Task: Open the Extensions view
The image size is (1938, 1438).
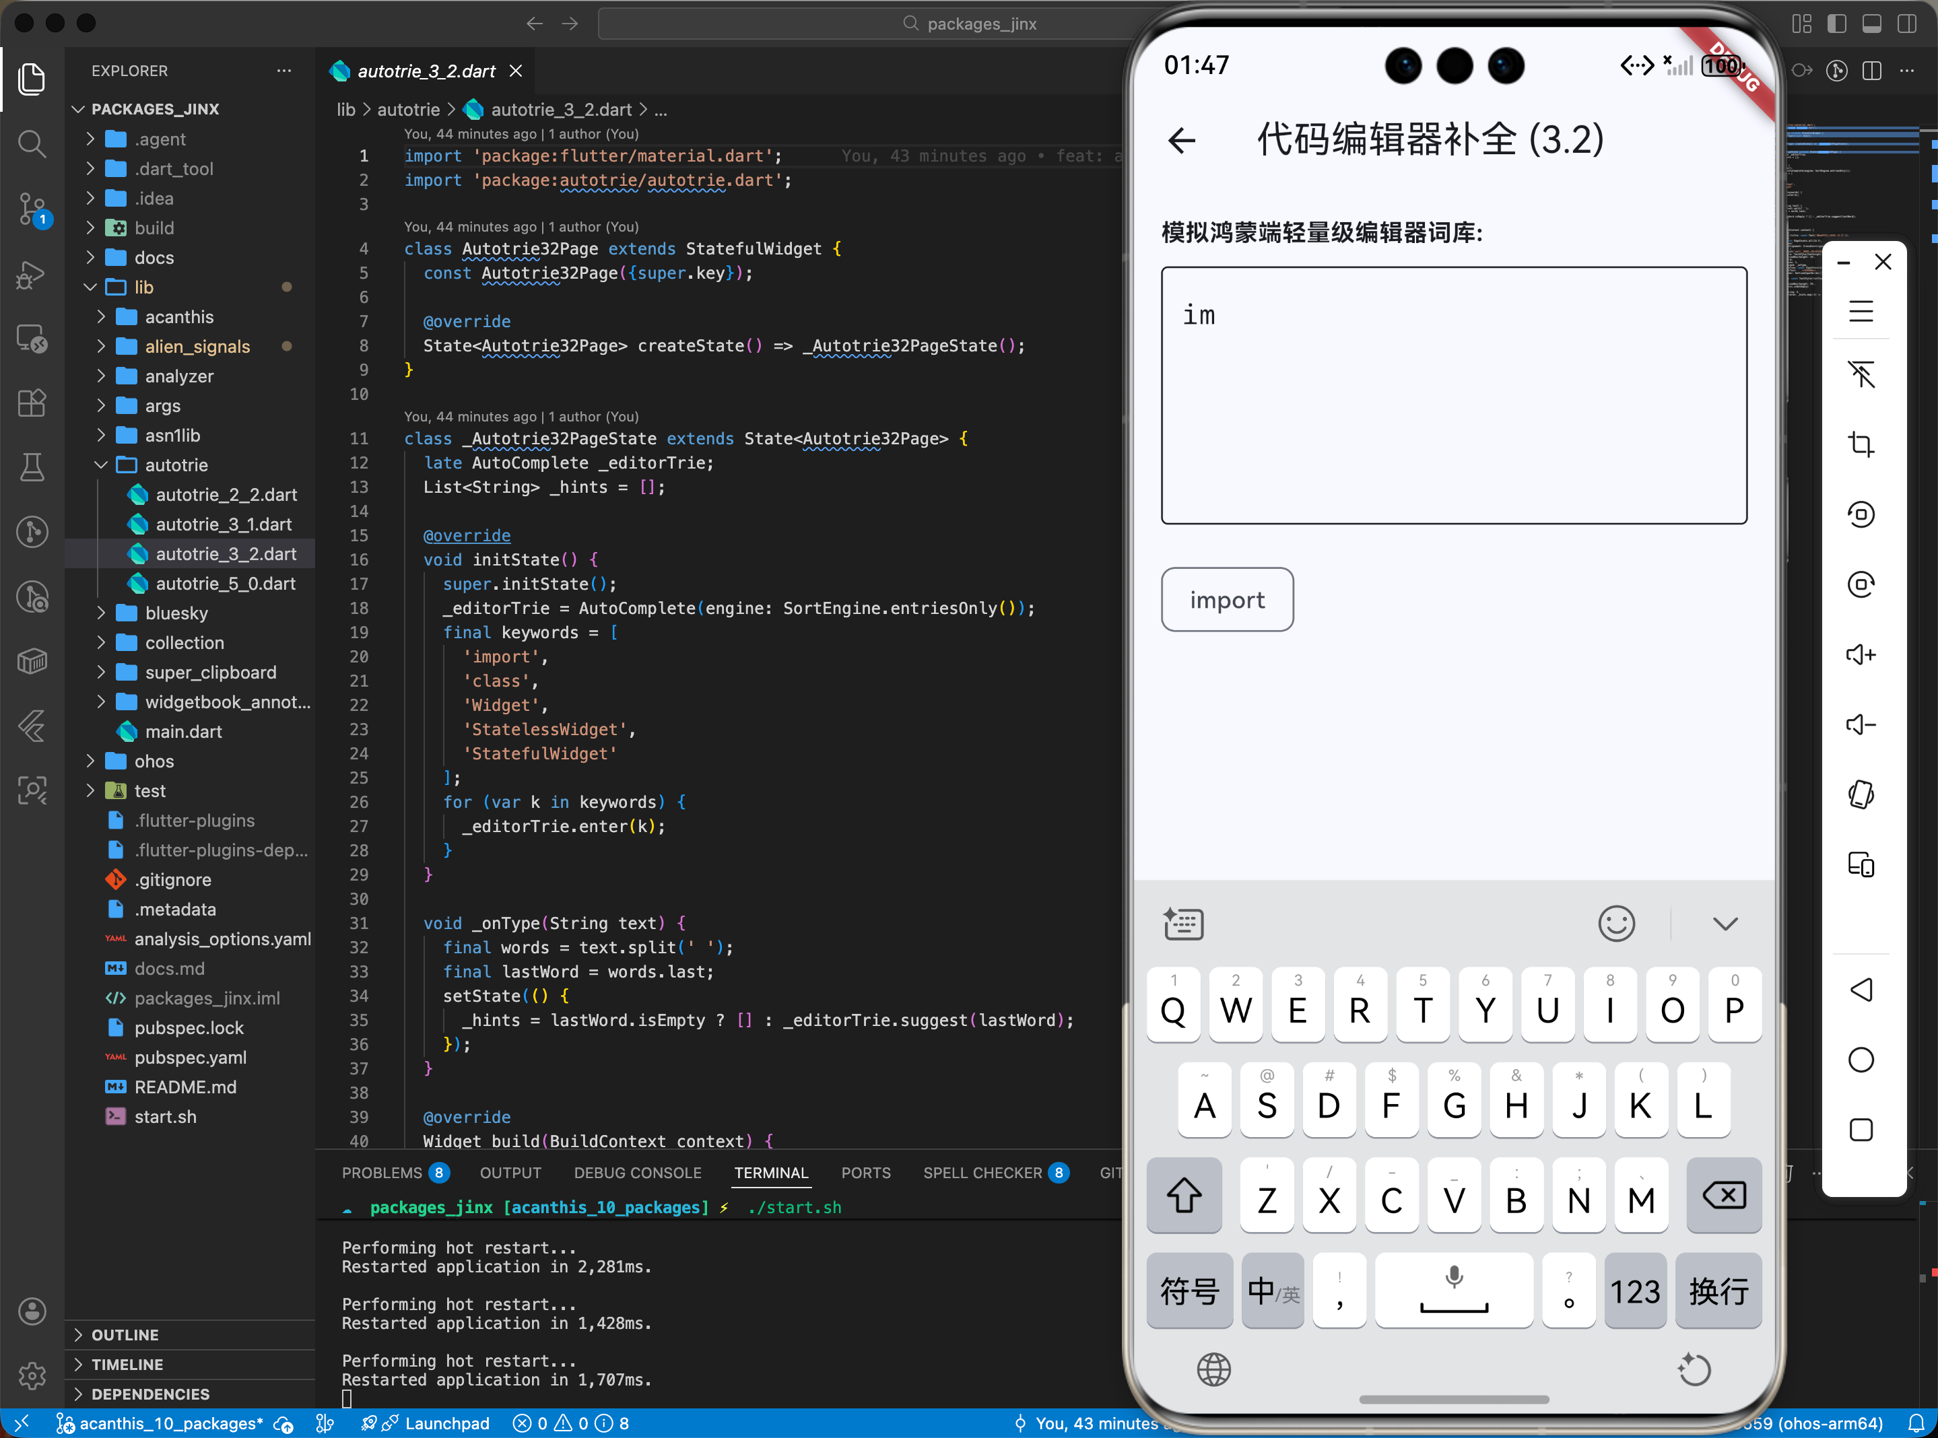Action: 32,403
